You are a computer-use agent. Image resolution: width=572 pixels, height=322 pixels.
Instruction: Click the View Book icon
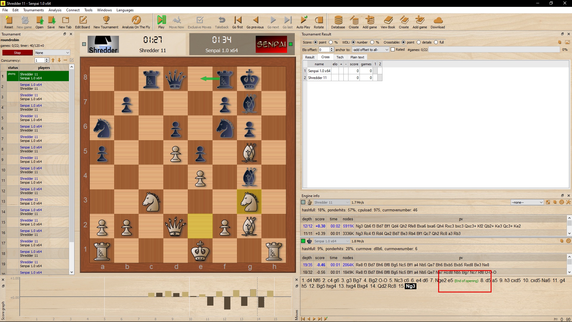(388, 22)
